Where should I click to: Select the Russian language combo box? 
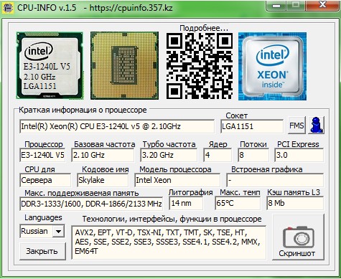pos(42,231)
